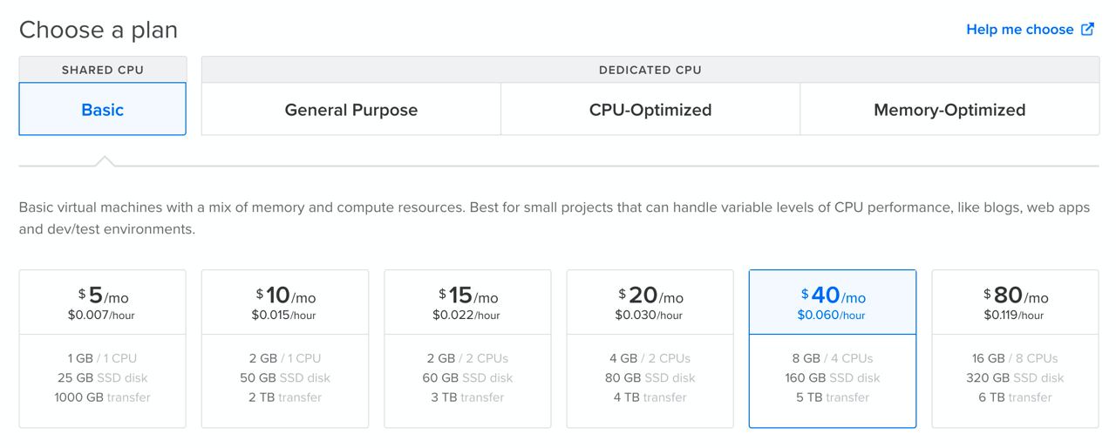Click the 4 TB transfer plan details
This screenshot has width=1116, height=448.
(x=650, y=397)
